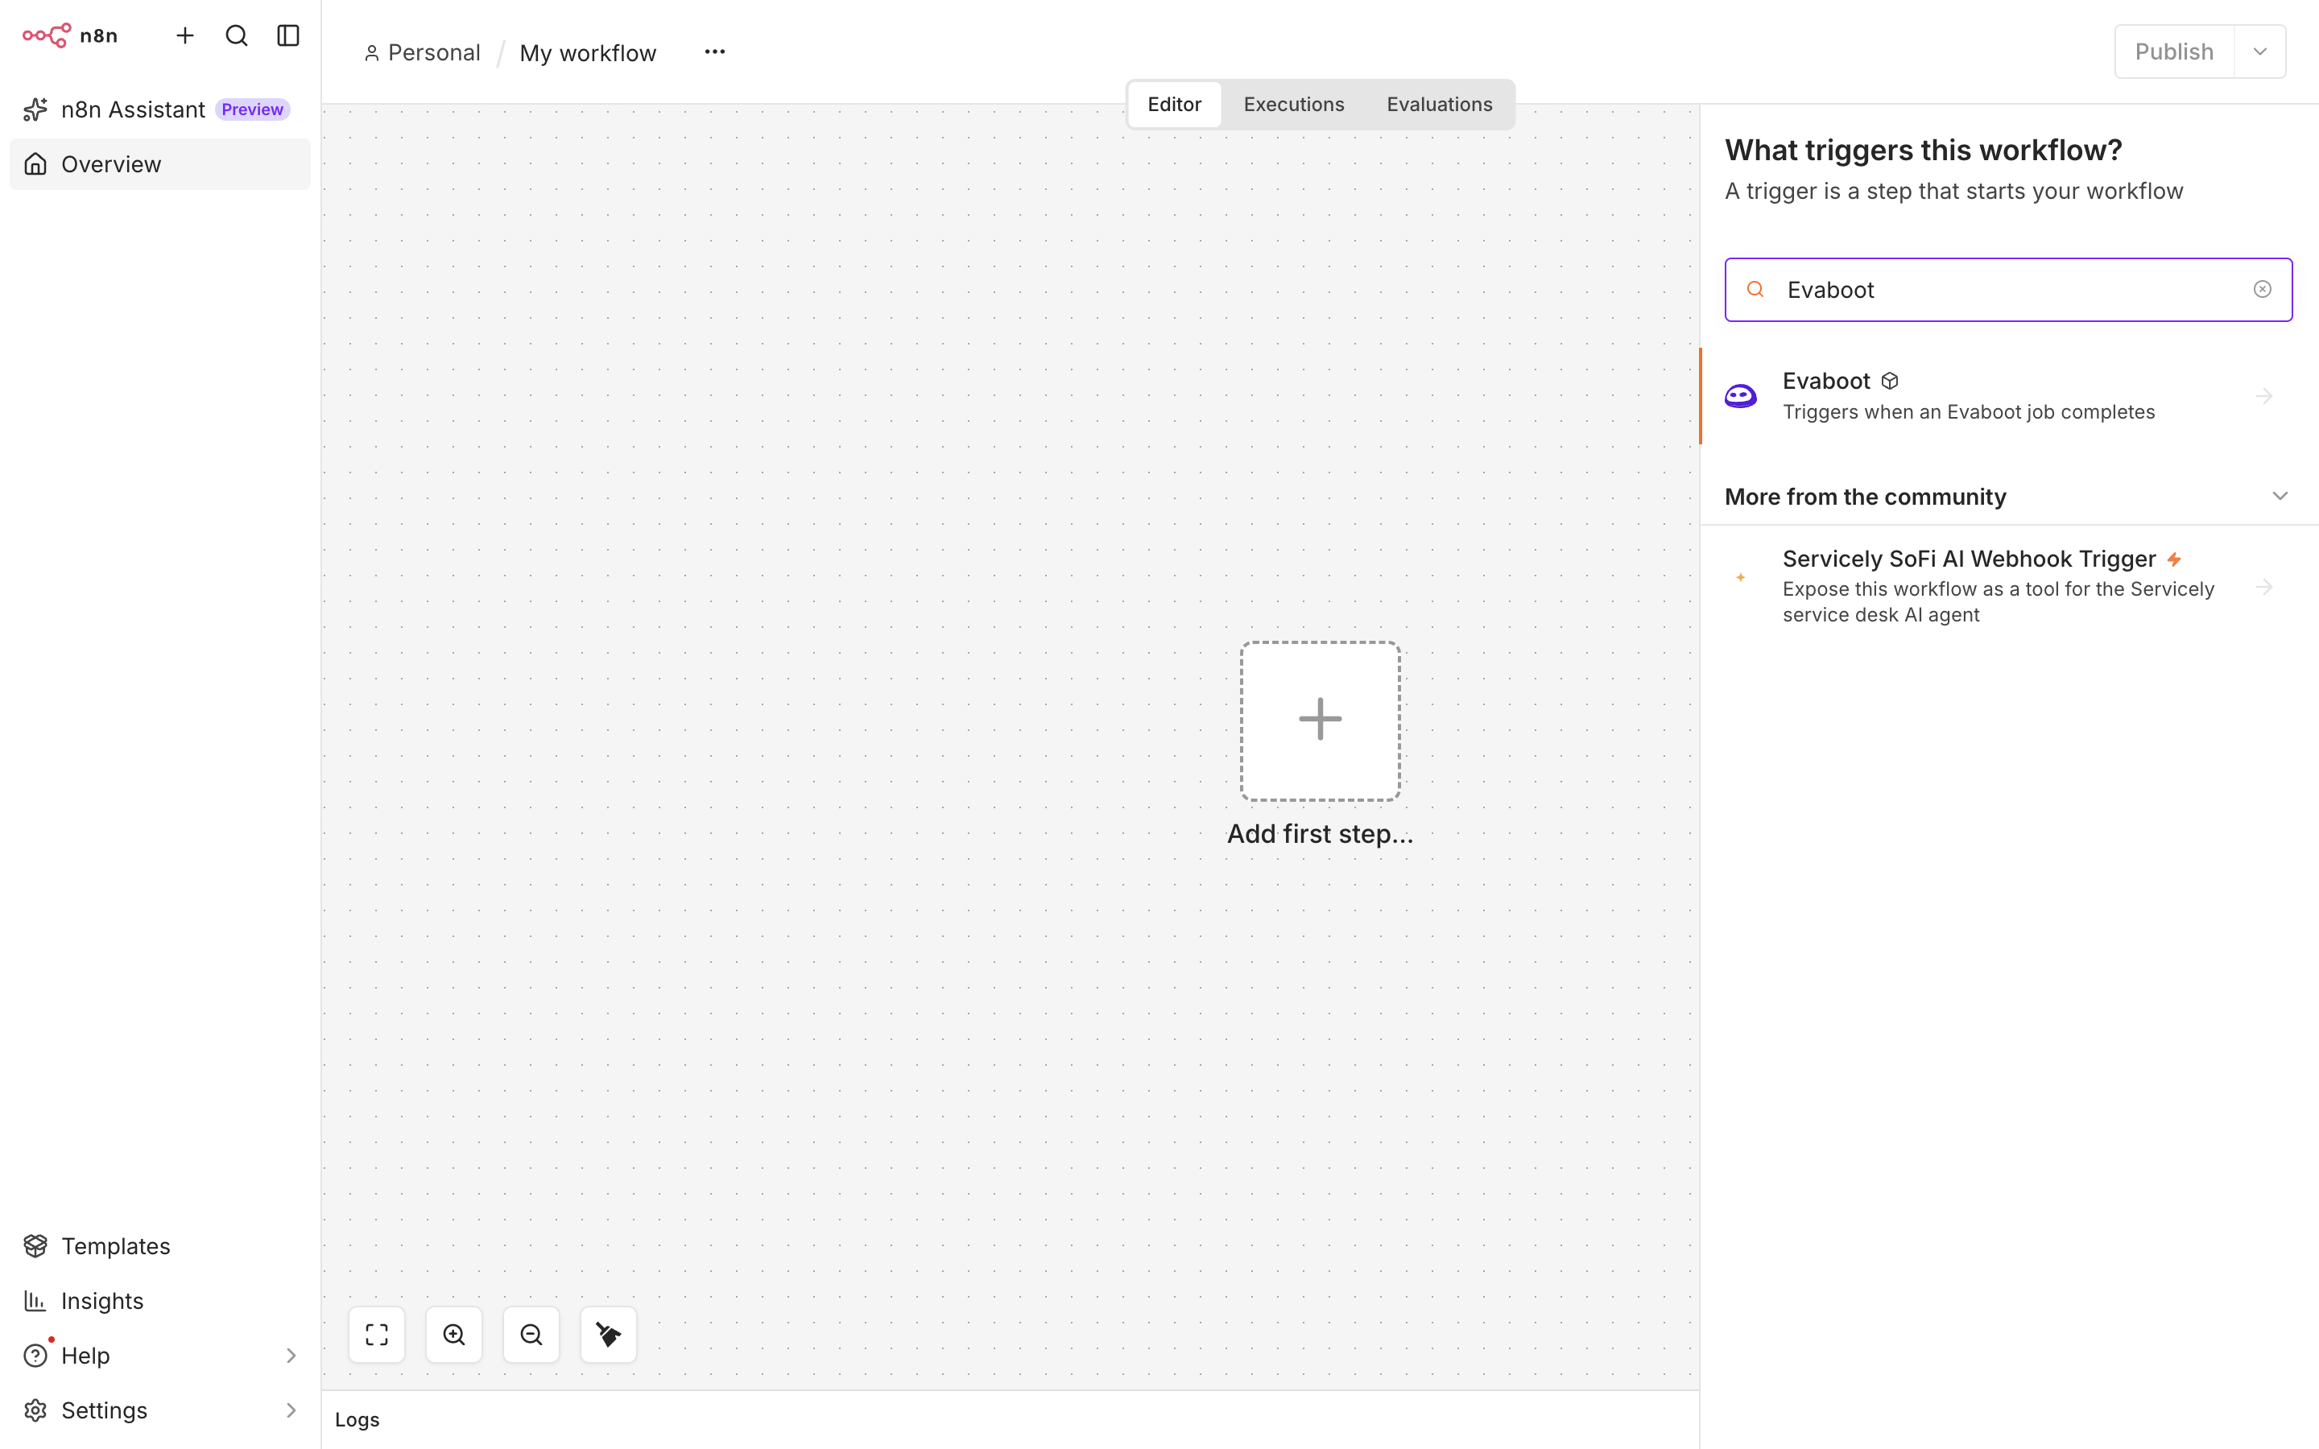Collapse the sidebar with panel icon
Screen dimensions: 2319x1449
coord(288,35)
